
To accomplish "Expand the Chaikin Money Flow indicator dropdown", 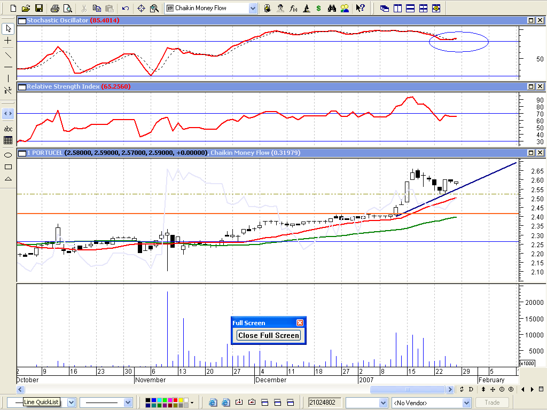I will coord(253,8).
